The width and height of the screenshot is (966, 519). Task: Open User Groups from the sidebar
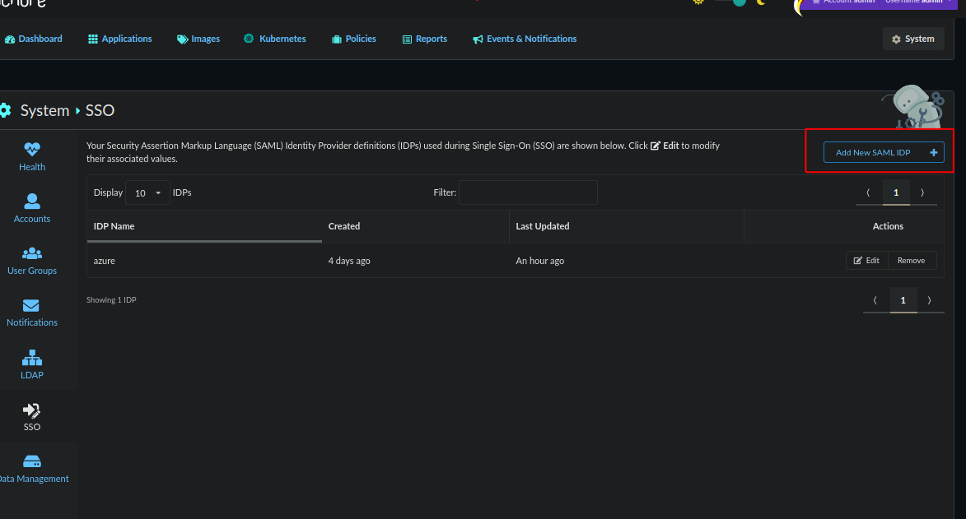(31, 260)
